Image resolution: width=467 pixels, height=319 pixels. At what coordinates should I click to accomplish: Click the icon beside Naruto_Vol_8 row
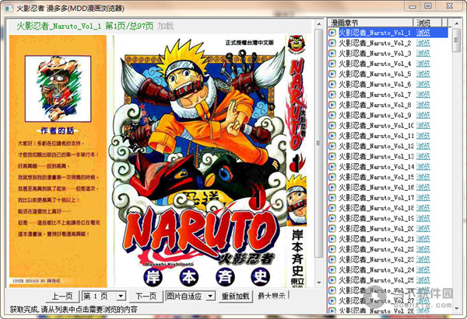pos(332,105)
